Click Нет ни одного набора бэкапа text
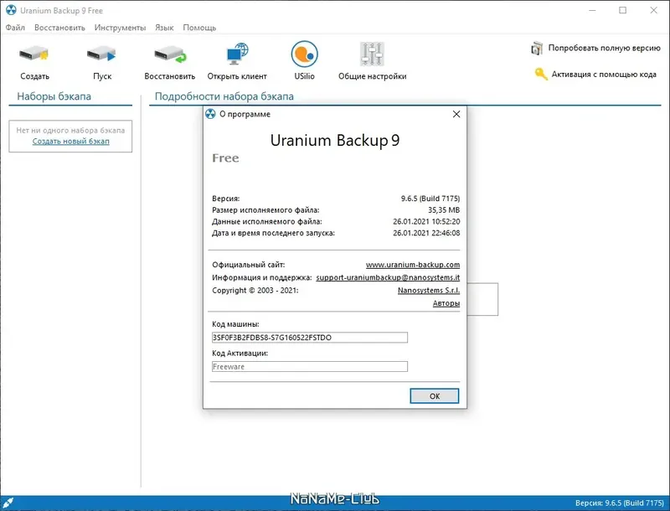Image resolution: width=670 pixels, height=511 pixels. click(x=70, y=131)
